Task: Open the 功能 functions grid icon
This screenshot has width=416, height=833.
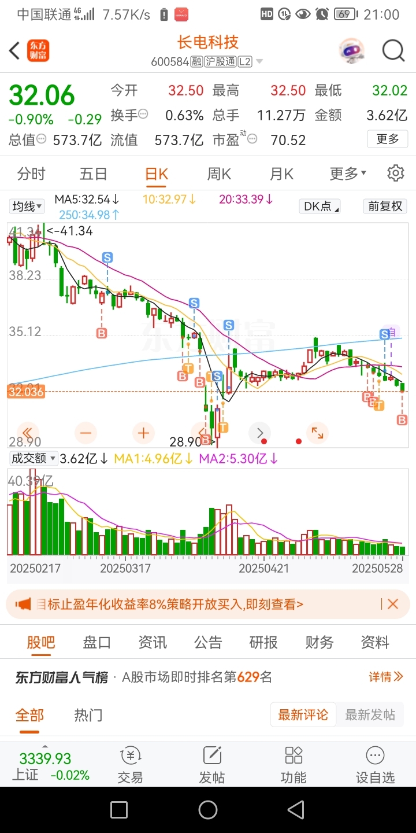Action: tap(294, 764)
